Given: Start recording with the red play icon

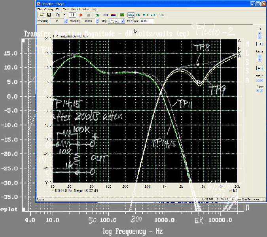Looking at the screenshot, I should coord(81,15).
